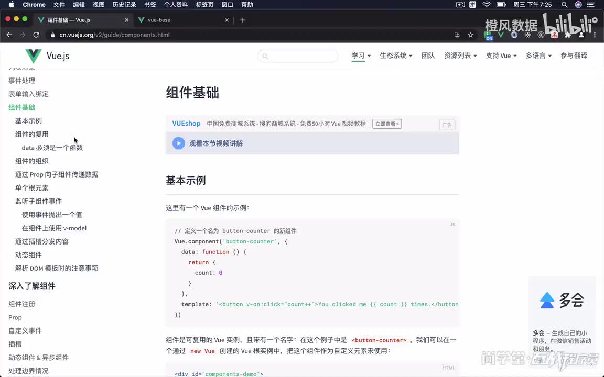Click the Vue.js logo in header

point(47,56)
